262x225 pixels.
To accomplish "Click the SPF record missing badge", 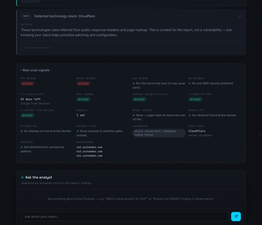I will tap(27, 84).
